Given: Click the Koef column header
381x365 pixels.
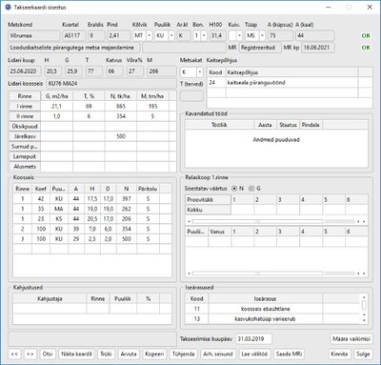Looking at the screenshot, I should pyautogui.click(x=41, y=189).
